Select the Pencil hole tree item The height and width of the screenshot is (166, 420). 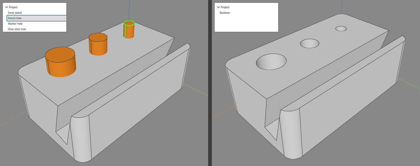[36, 18]
